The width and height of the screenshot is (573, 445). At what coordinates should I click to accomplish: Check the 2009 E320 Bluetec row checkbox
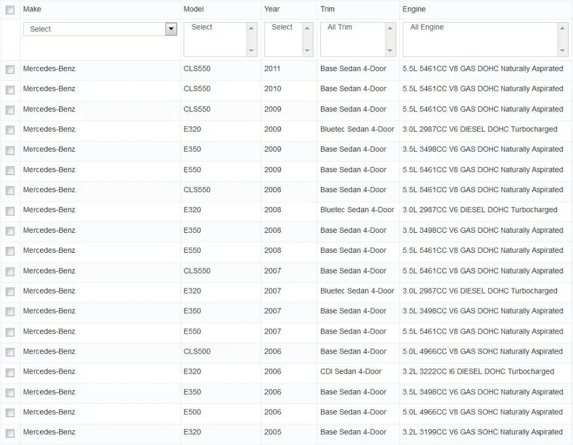point(10,130)
